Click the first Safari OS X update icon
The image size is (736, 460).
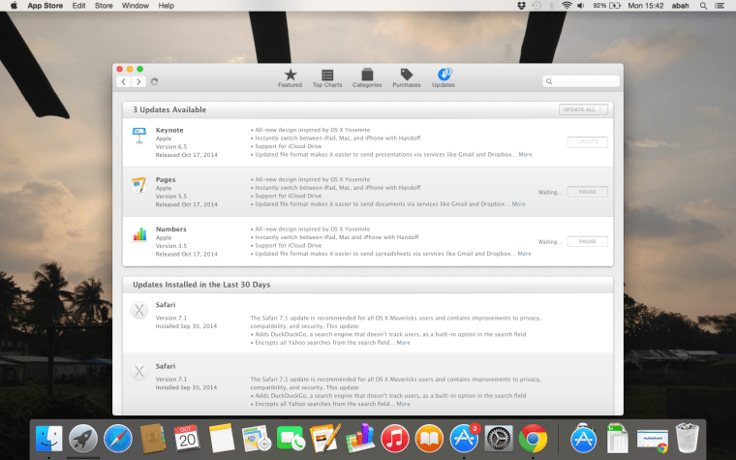point(138,310)
